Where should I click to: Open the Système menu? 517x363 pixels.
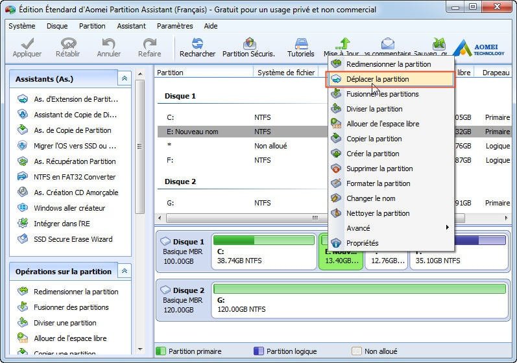[22, 26]
